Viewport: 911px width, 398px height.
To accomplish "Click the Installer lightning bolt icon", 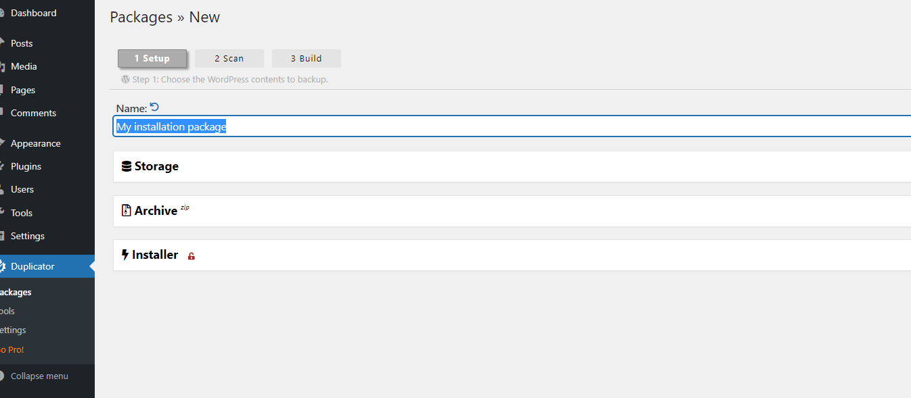I will [125, 255].
